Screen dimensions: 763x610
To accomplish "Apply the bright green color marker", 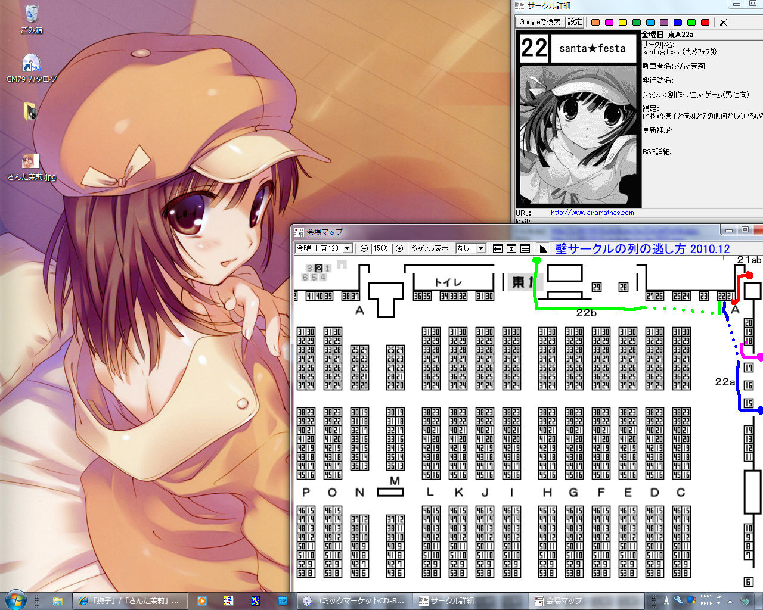I will [x=691, y=23].
